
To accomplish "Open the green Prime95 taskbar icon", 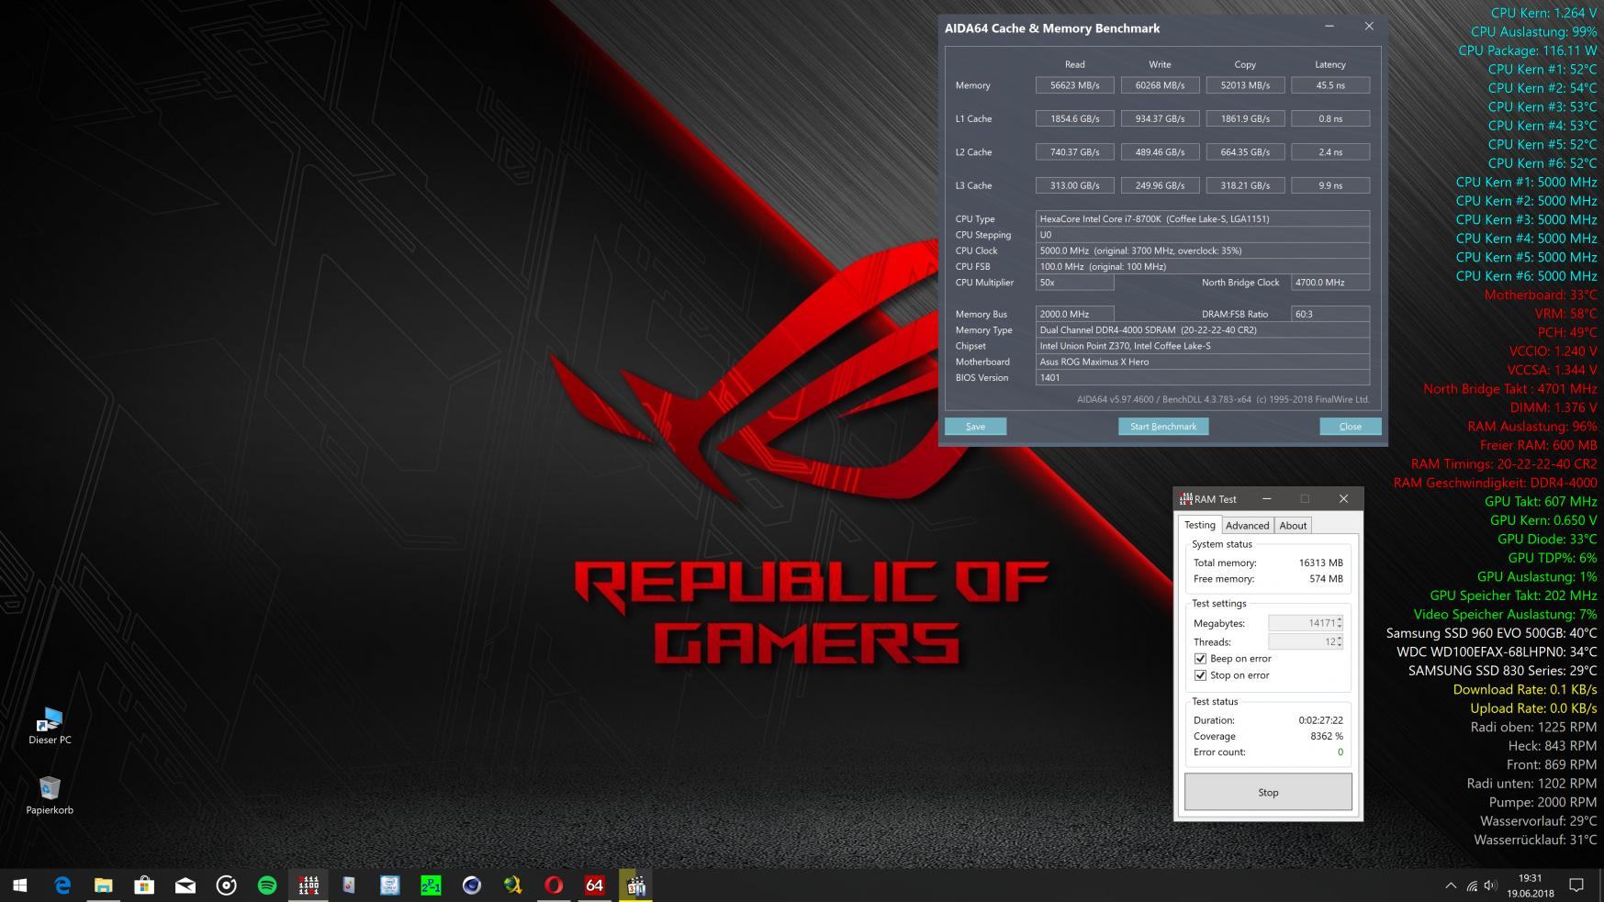I will coord(431,885).
